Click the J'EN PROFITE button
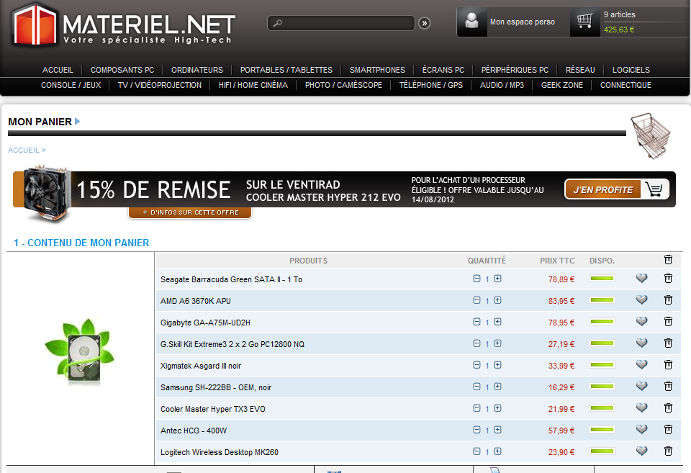The image size is (691, 473). [x=616, y=189]
